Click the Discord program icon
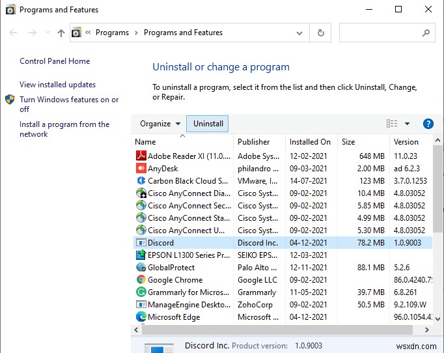Viewport: 444px width, 353px height. click(141, 243)
